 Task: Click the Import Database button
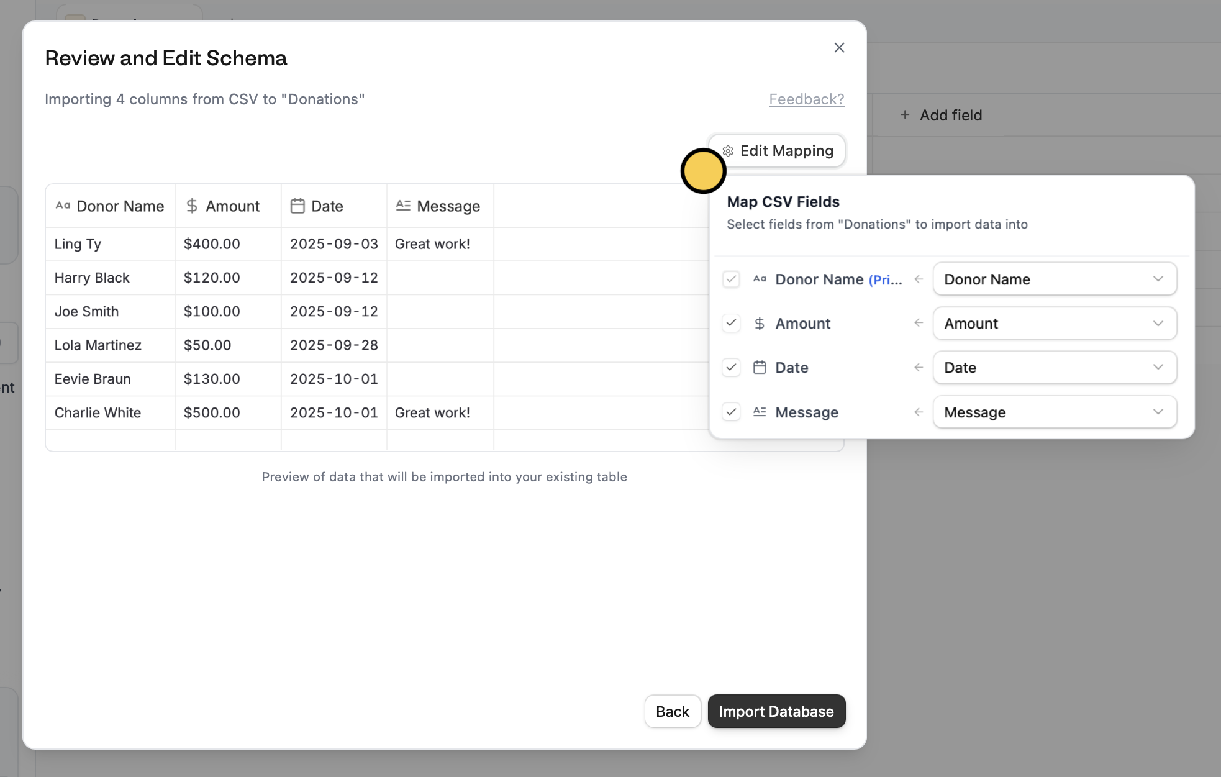[x=776, y=711]
